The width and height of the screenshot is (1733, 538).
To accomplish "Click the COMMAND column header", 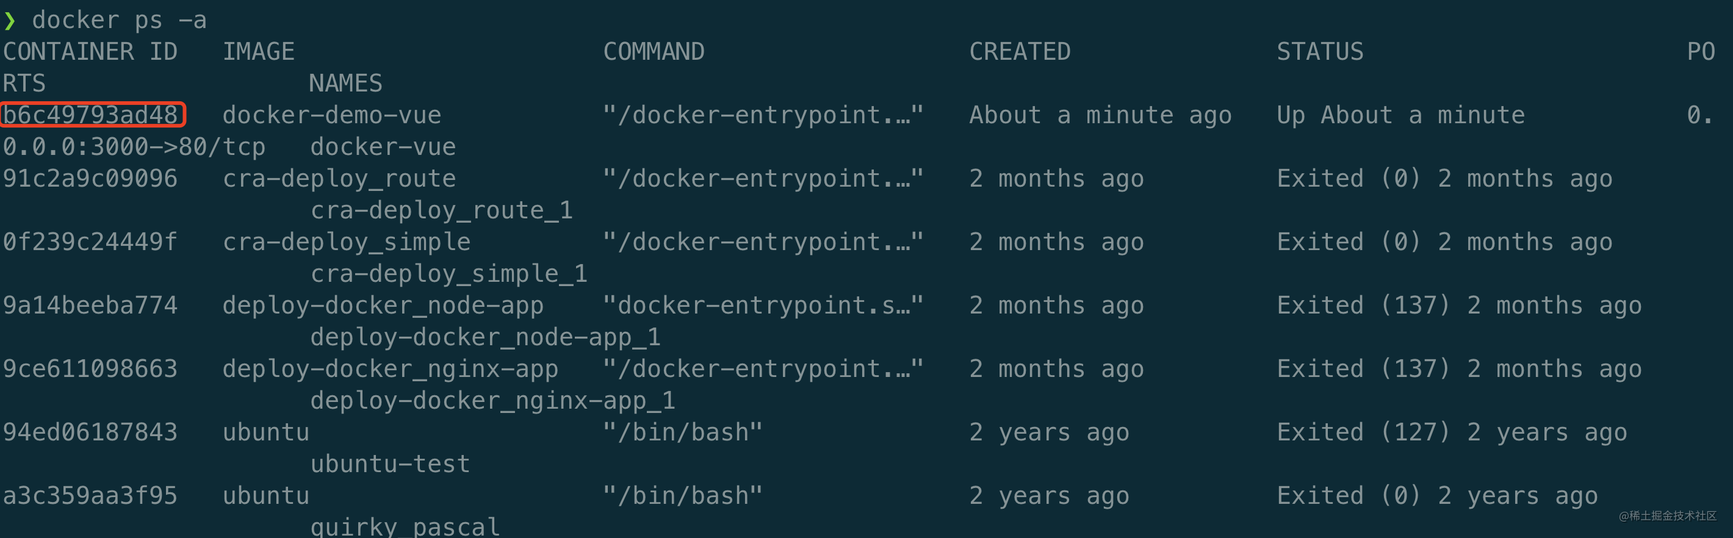I will tap(654, 52).
